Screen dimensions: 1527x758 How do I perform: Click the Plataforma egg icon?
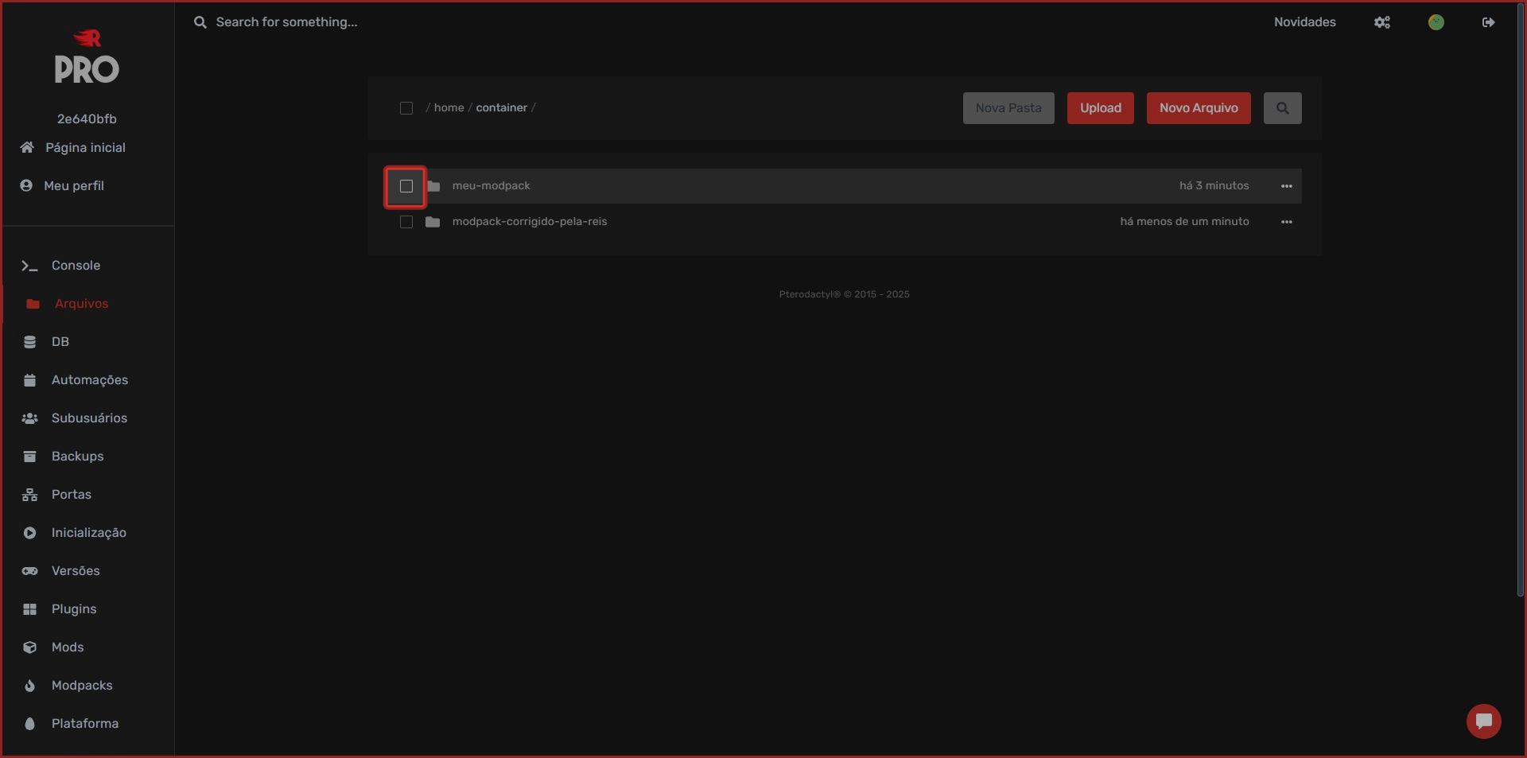29,724
